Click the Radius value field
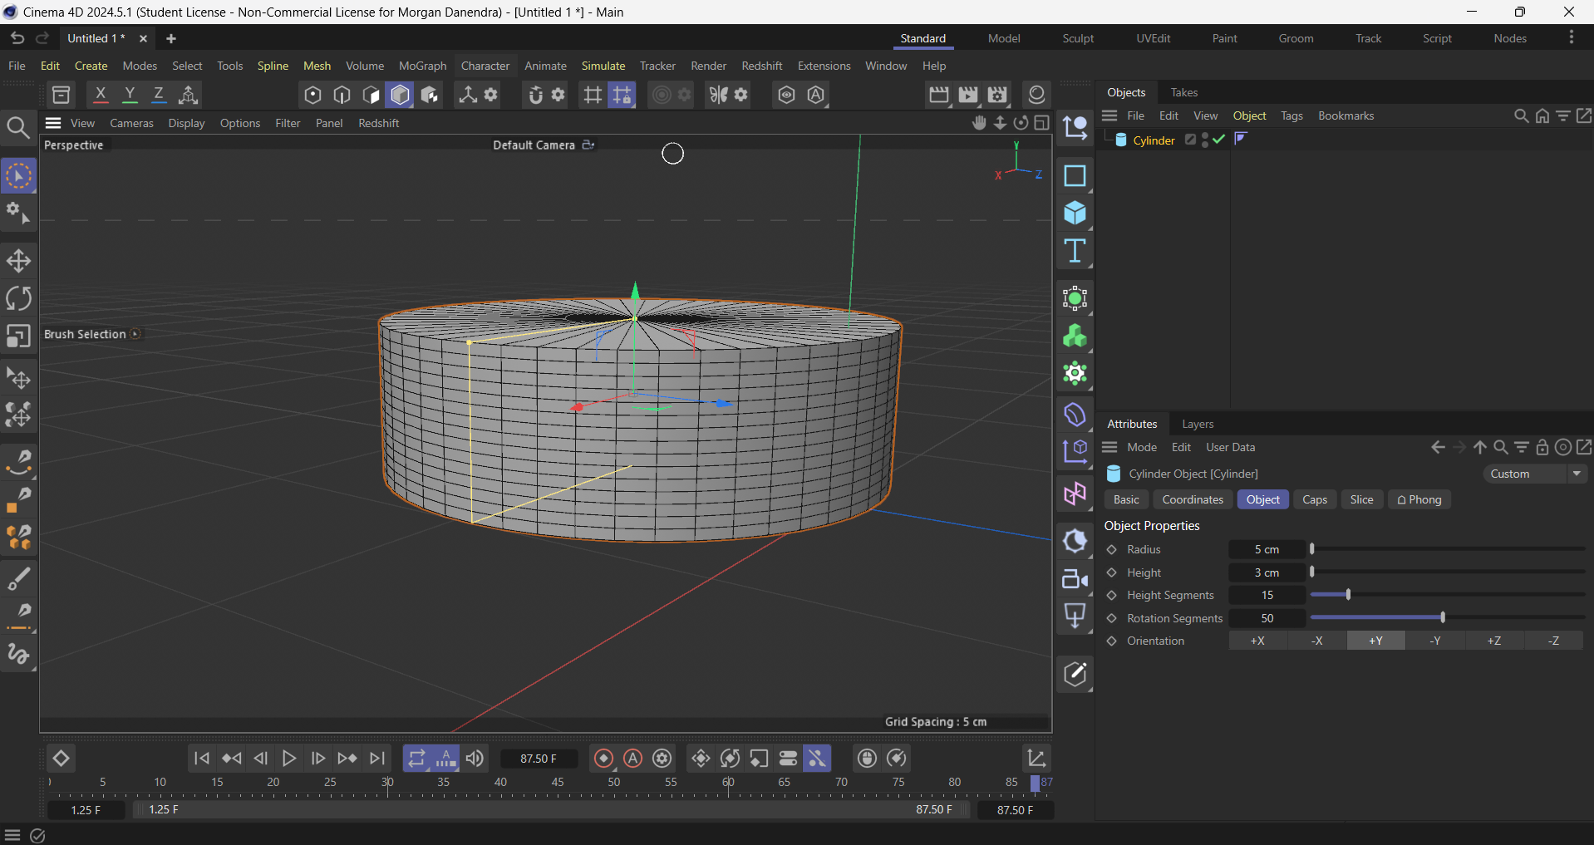1594x845 pixels. (x=1267, y=549)
